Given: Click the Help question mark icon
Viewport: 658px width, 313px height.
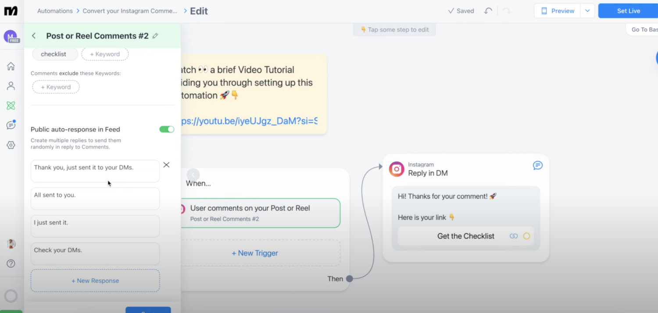Looking at the screenshot, I should [x=11, y=264].
